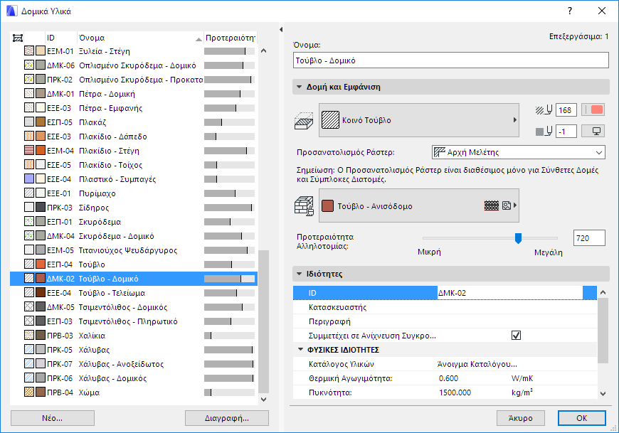619x433 pixels.
Task: Click the Θερμική Αγωγιμότητα value 0.600
Action: click(x=448, y=378)
